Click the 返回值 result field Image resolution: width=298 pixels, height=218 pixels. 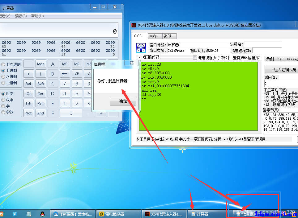(x=281, y=84)
